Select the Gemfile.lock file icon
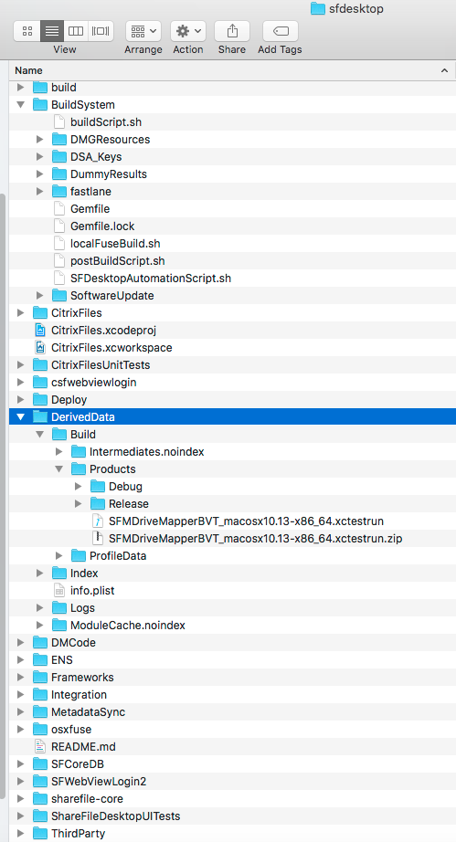This screenshot has width=456, height=842. 59,226
